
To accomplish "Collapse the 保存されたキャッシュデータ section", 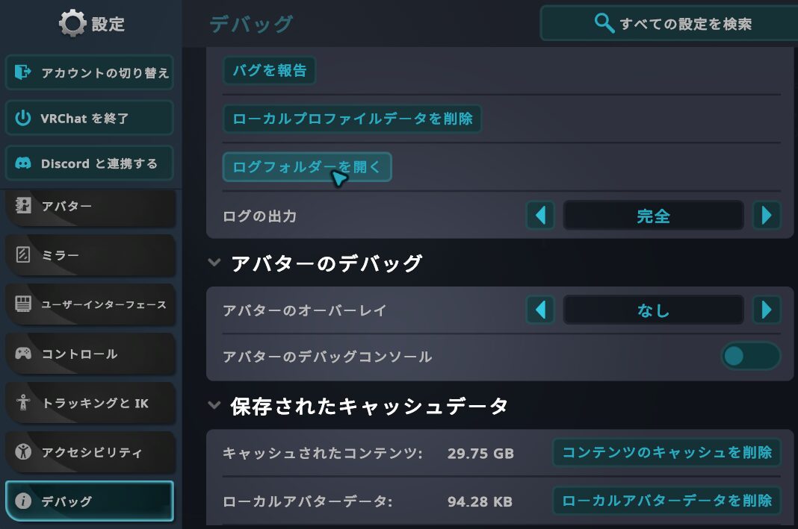I will click(214, 405).
